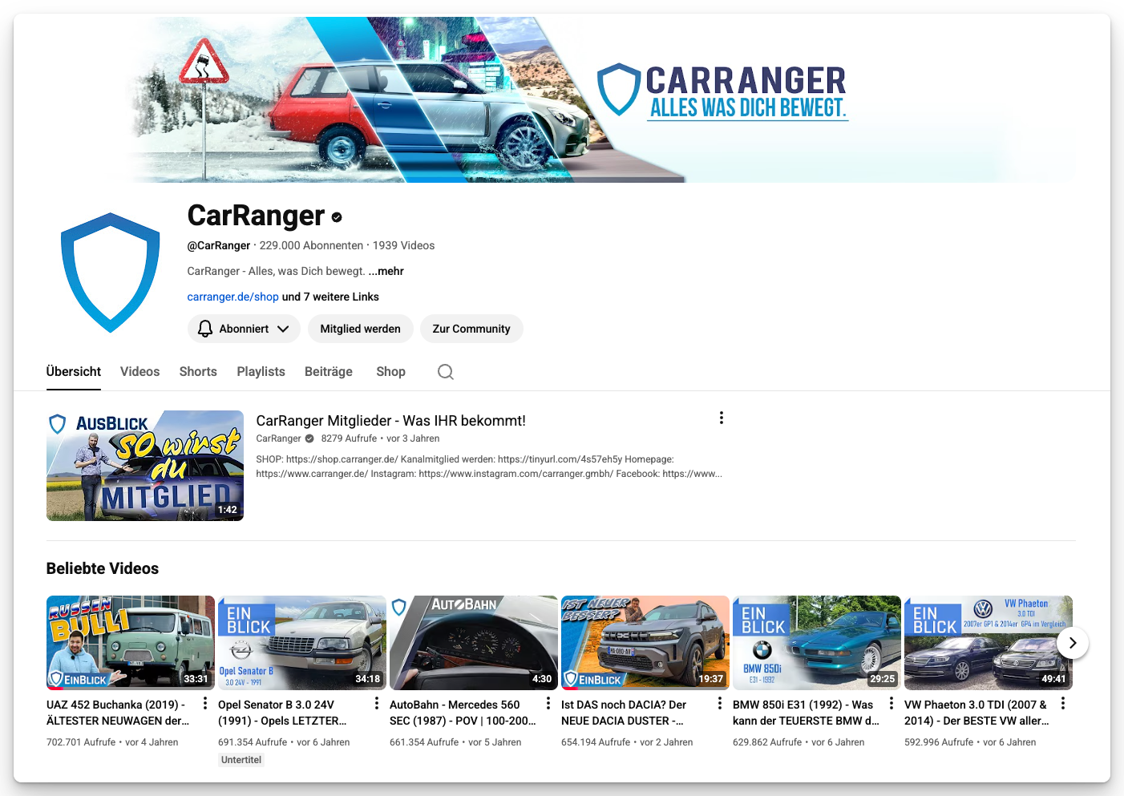Image resolution: width=1124 pixels, height=796 pixels.
Task: Open the 'CarRanger Mitglieder - Was IHR bekommt!' title
Action: 390,421
